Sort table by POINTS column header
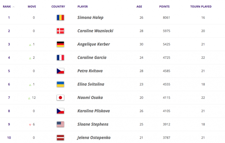The image size is (225, 143). (164, 7)
